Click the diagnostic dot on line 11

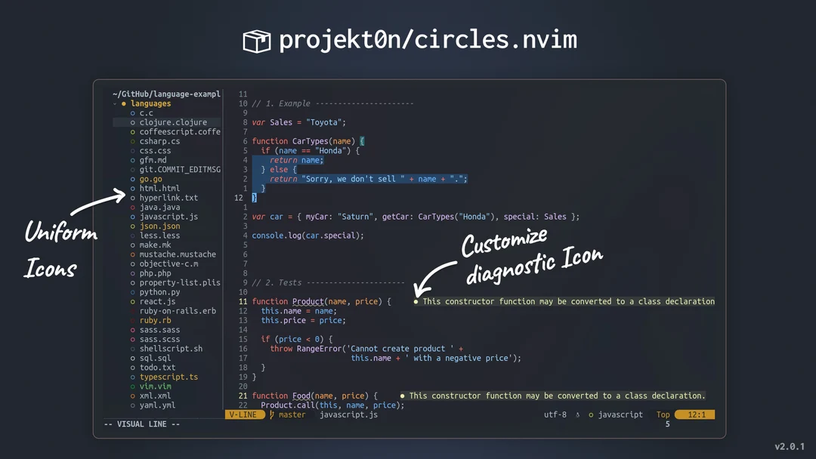tap(415, 301)
